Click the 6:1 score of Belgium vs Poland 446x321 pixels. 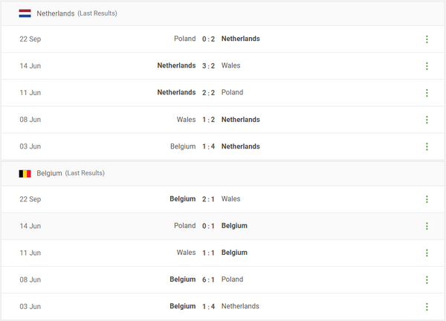(208, 280)
